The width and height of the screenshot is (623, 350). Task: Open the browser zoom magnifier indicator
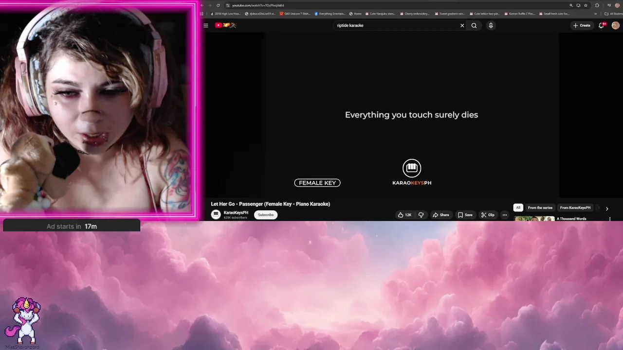coord(571,5)
